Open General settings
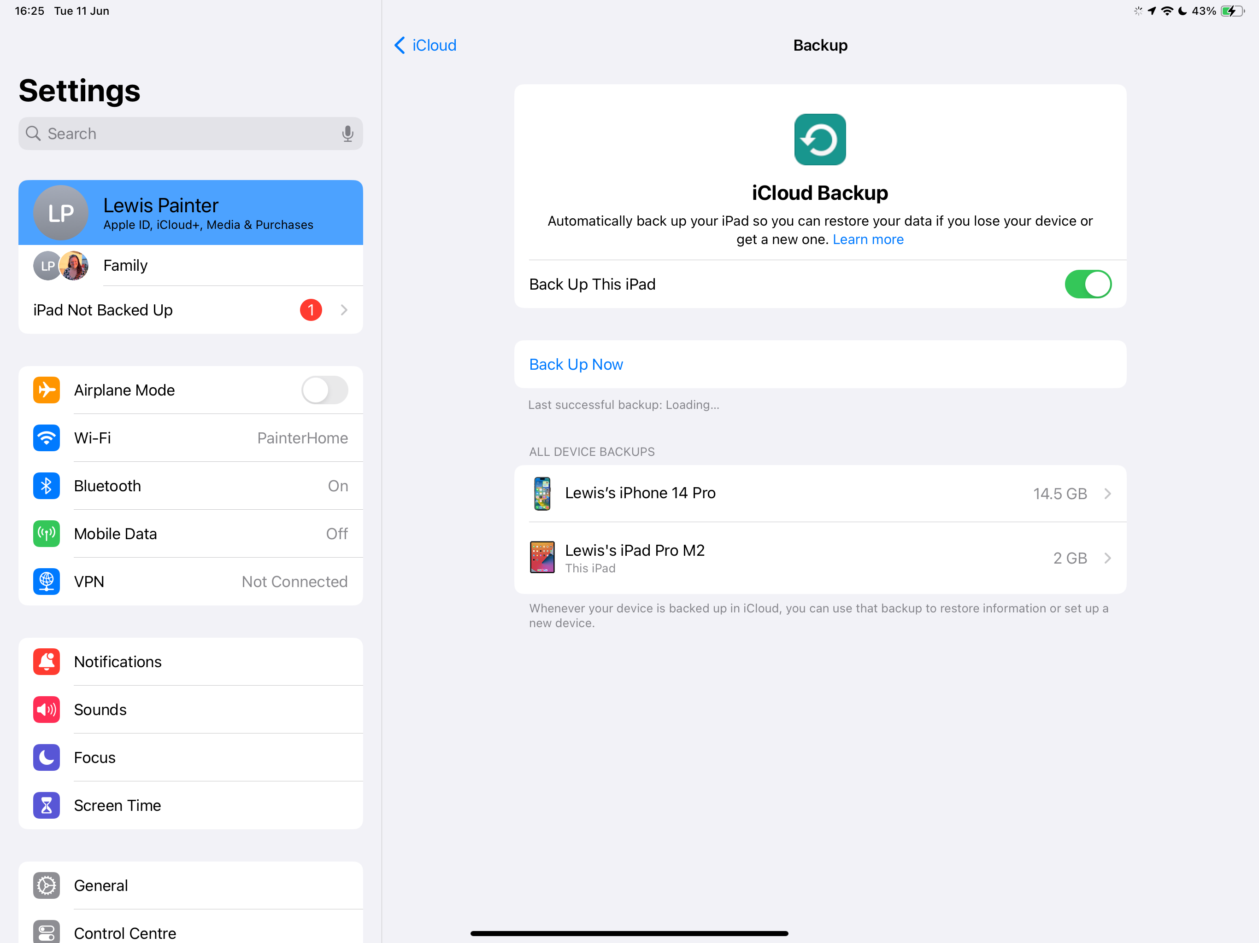Screen dimensions: 1259x943 tap(191, 885)
